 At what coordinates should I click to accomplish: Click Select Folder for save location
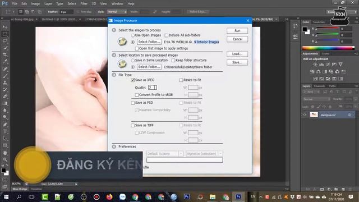click(x=149, y=67)
